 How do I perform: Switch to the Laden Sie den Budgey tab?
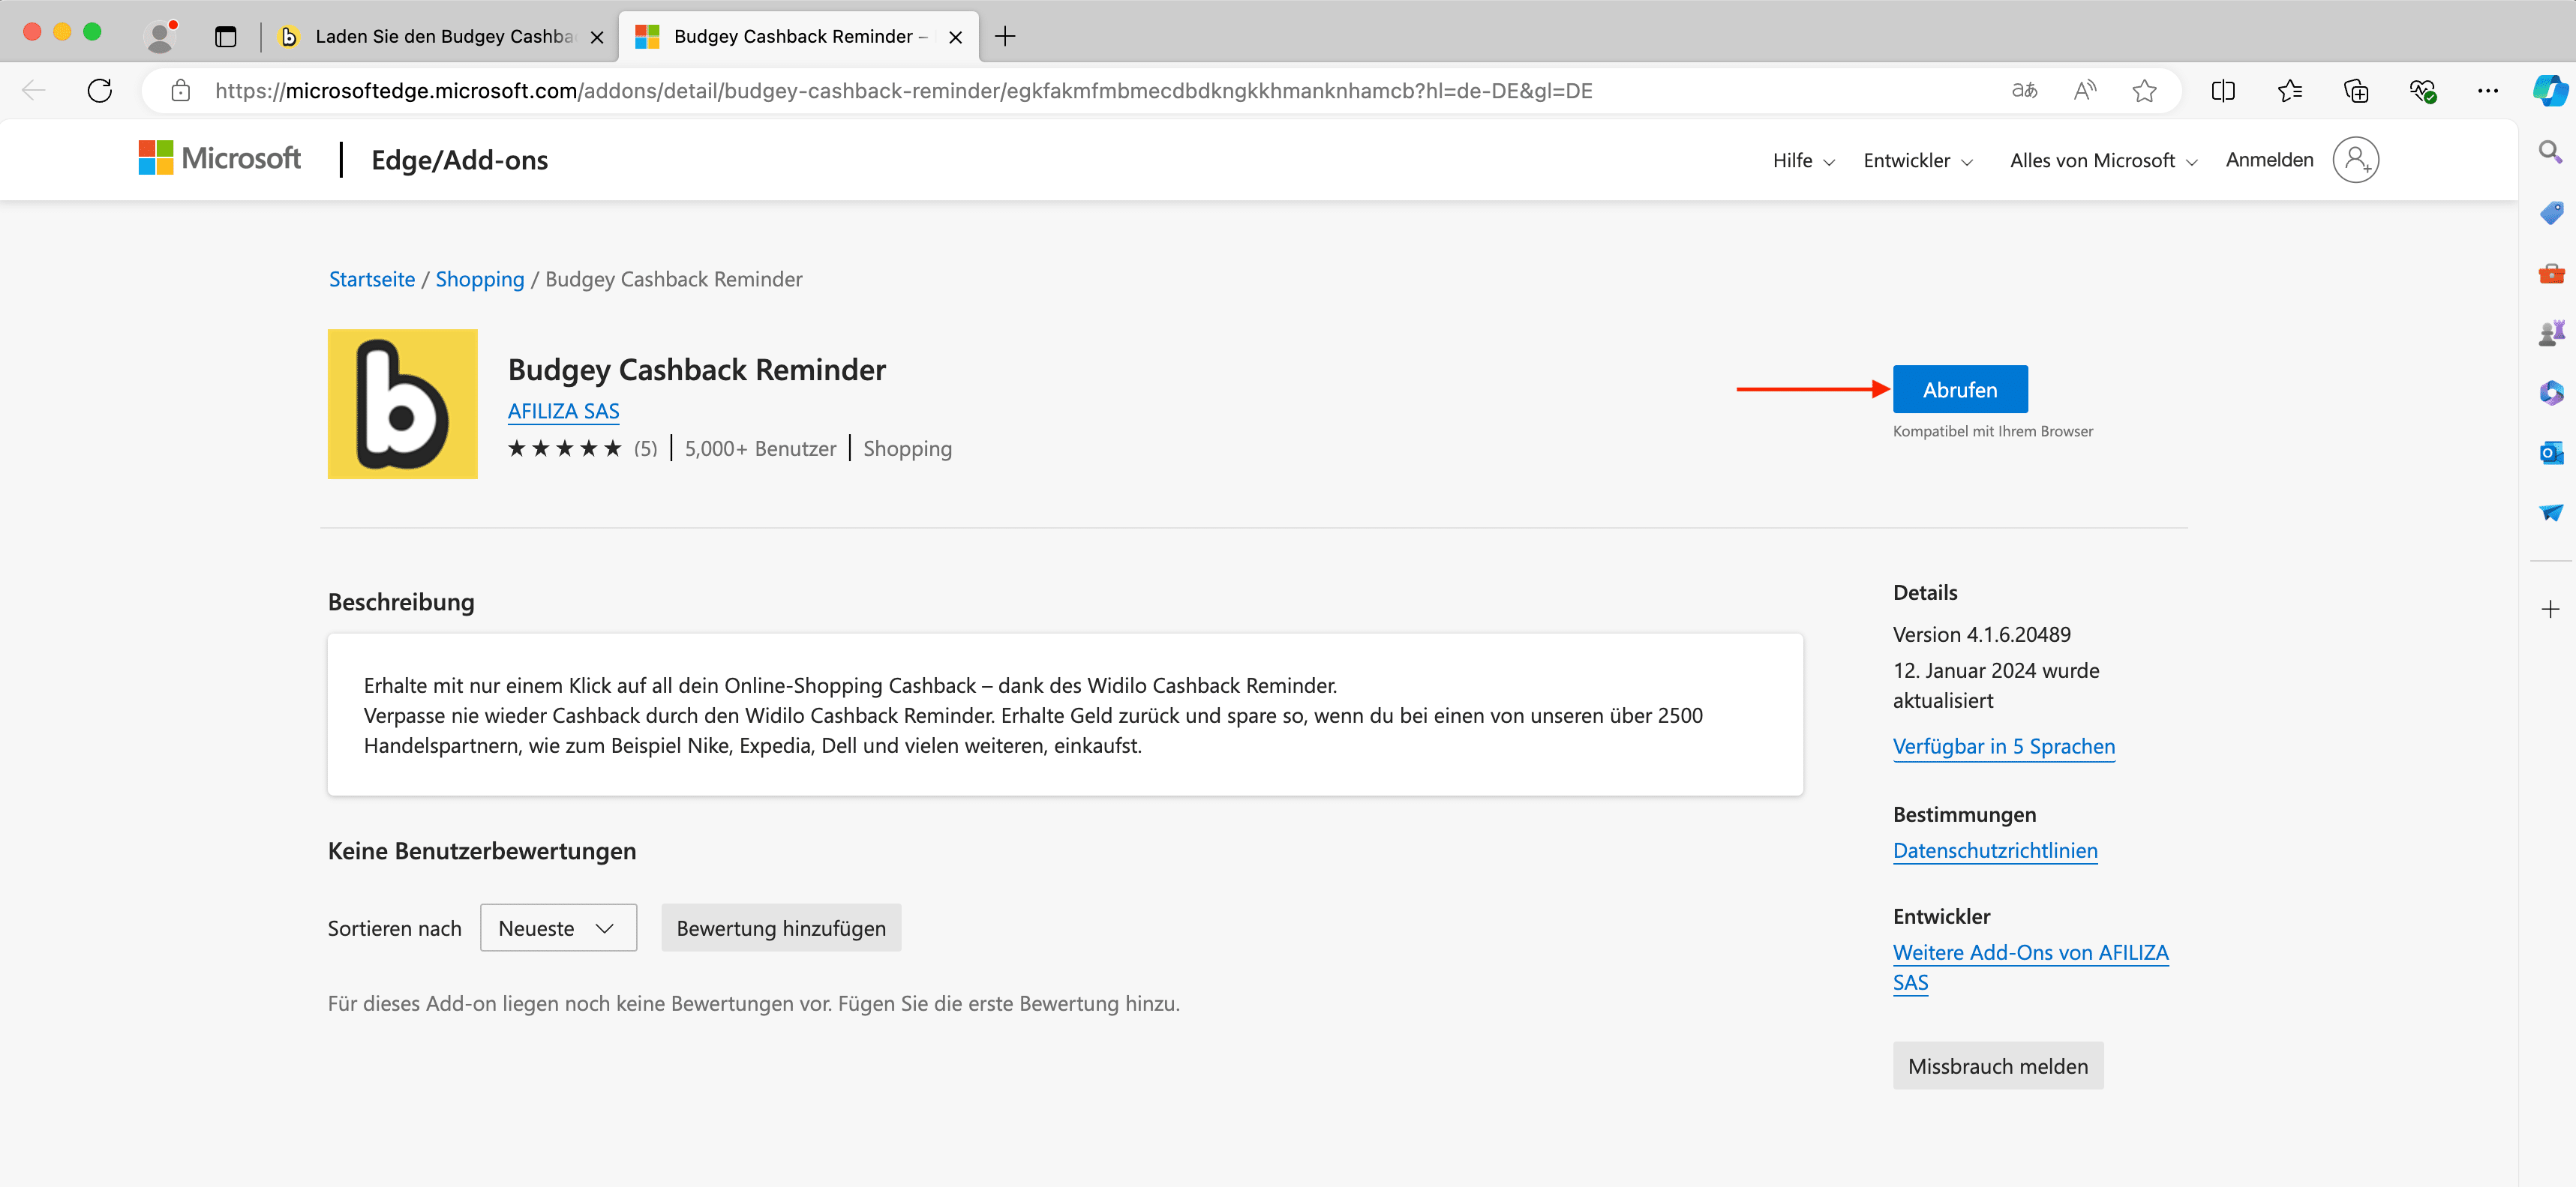(x=442, y=37)
